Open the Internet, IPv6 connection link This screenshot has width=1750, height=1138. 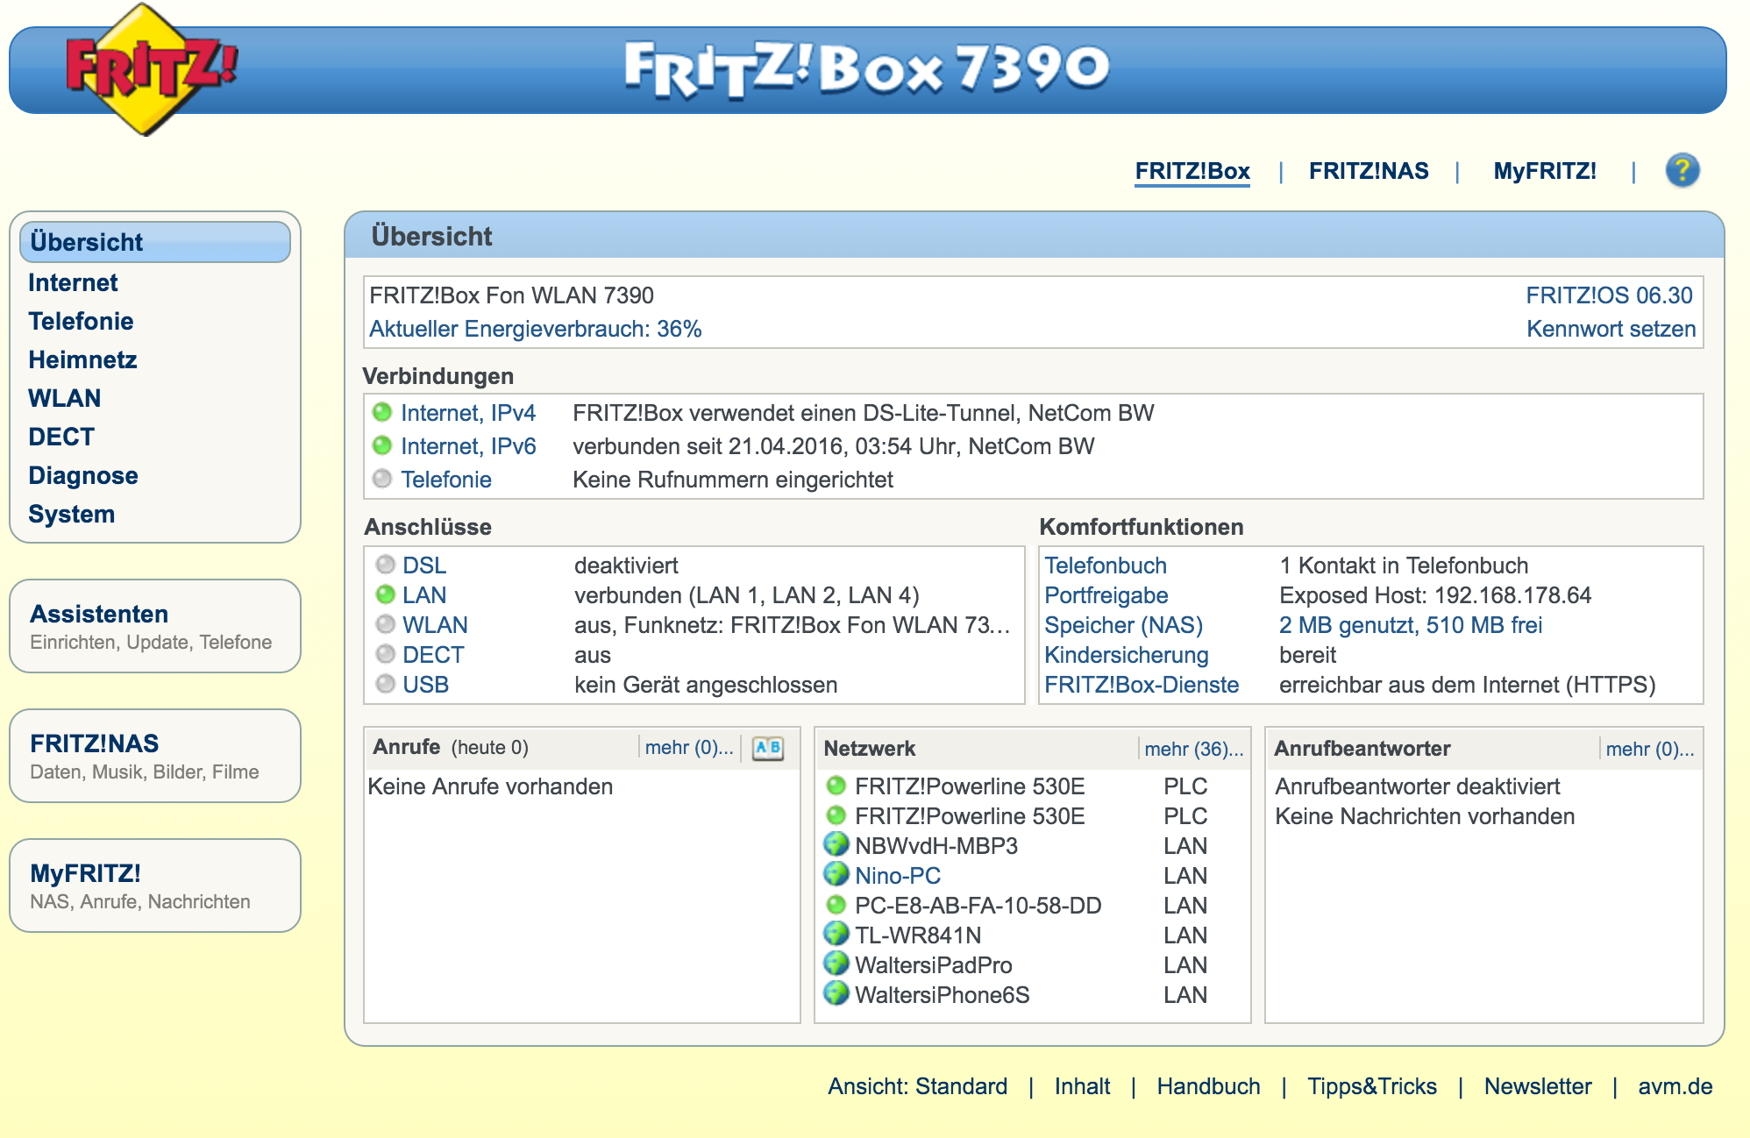click(468, 446)
